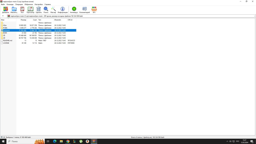This screenshot has height=144, width=256.
Task: Select the README.md file
Action: [x=38, y=41]
